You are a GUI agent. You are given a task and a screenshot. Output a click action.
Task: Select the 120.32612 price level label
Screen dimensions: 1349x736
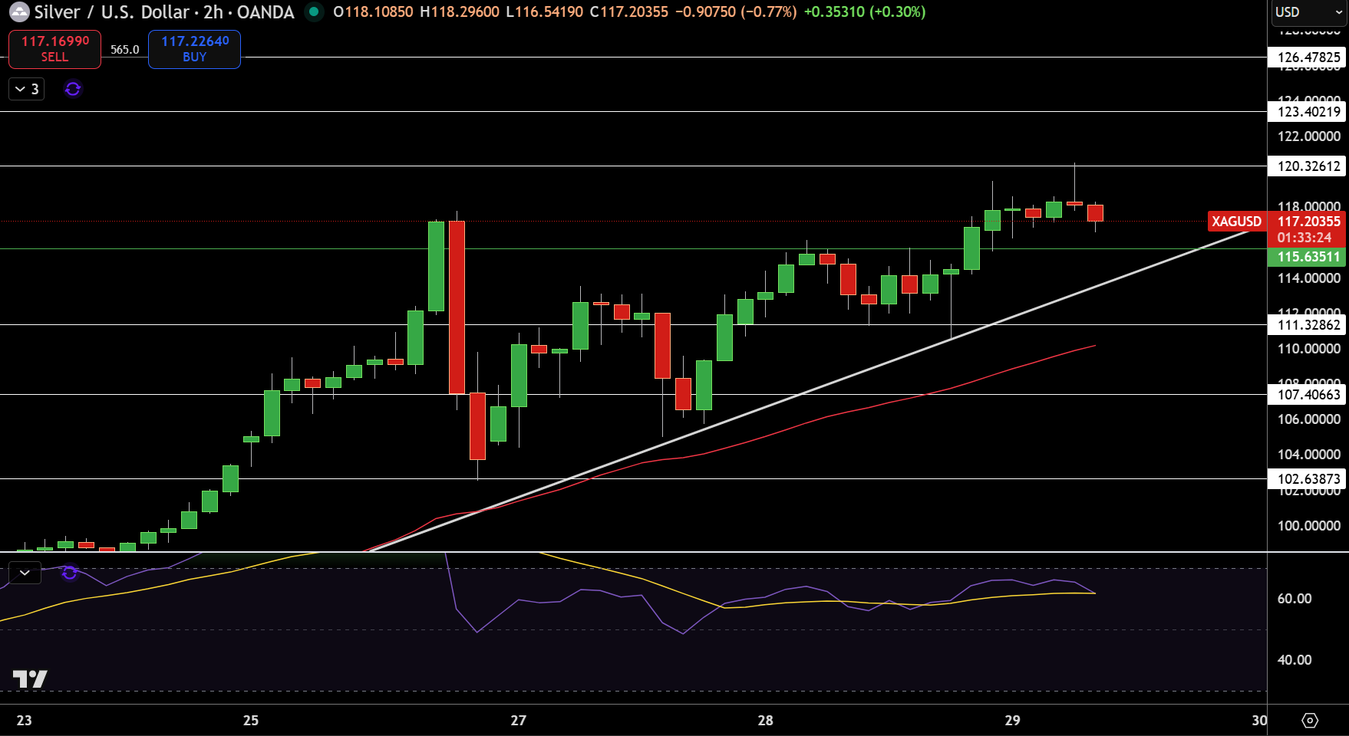pyautogui.click(x=1308, y=166)
